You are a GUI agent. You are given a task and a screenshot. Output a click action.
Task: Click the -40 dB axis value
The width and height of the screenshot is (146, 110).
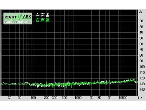click(141, 32)
